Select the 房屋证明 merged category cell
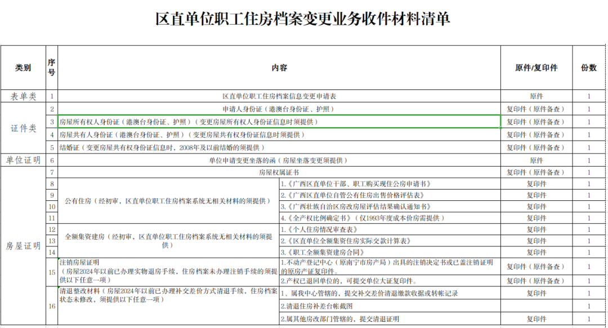The image size is (608, 328). coord(23,246)
